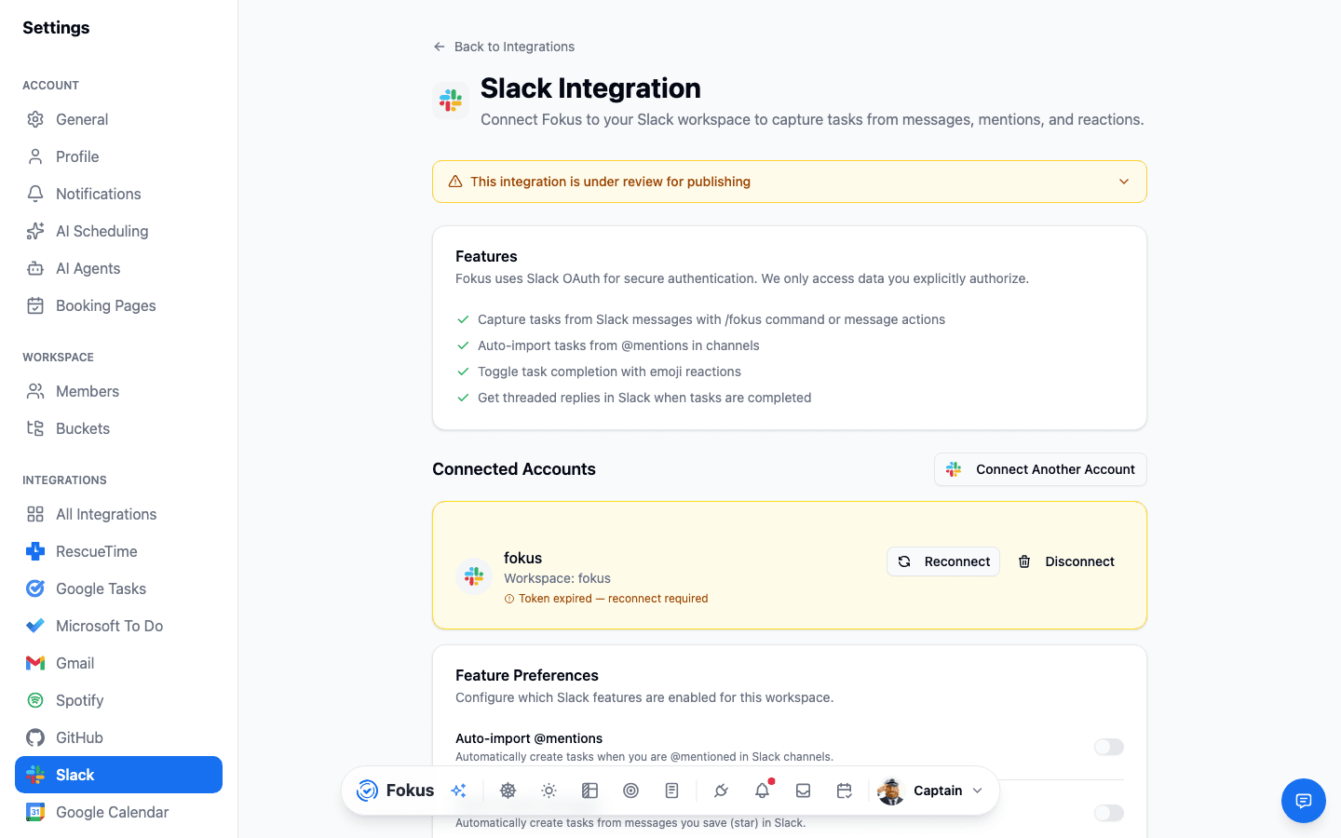Screen dimensions: 1341x838
Task: Click the sun icon in dock
Action: [x=549, y=791]
